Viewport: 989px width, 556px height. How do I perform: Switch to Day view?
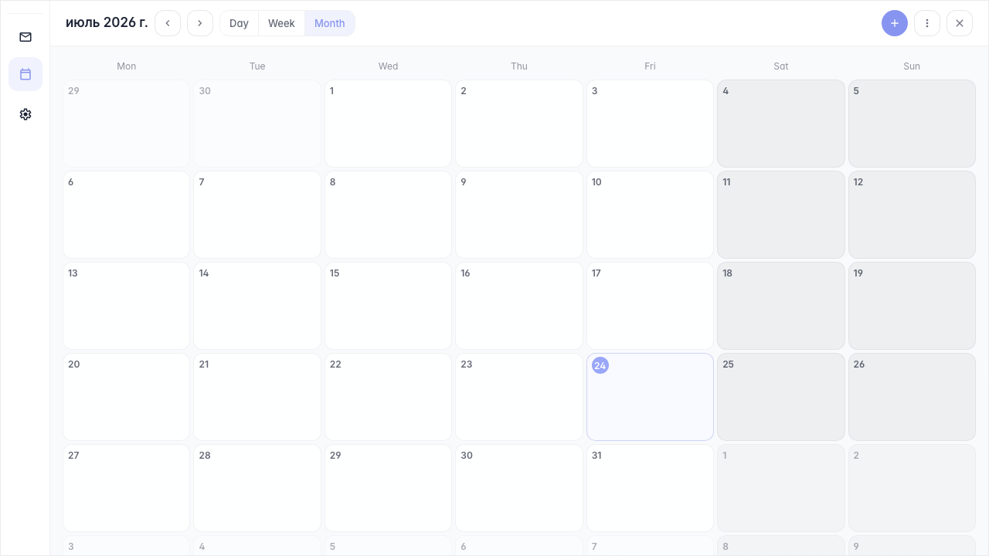[x=240, y=23]
